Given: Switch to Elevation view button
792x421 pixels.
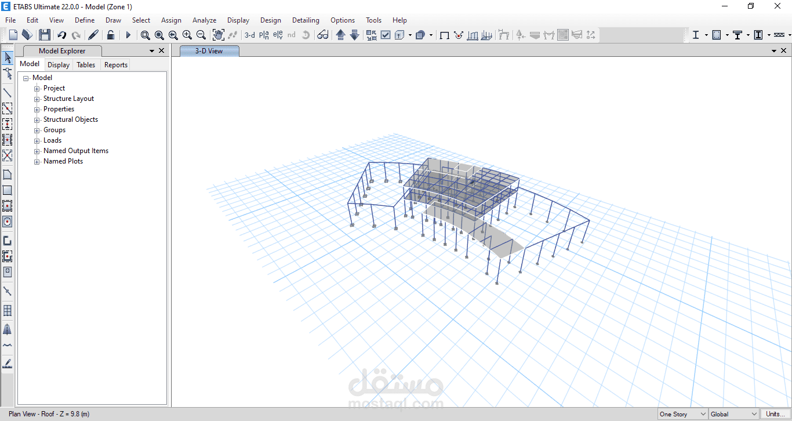Looking at the screenshot, I should [278, 35].
